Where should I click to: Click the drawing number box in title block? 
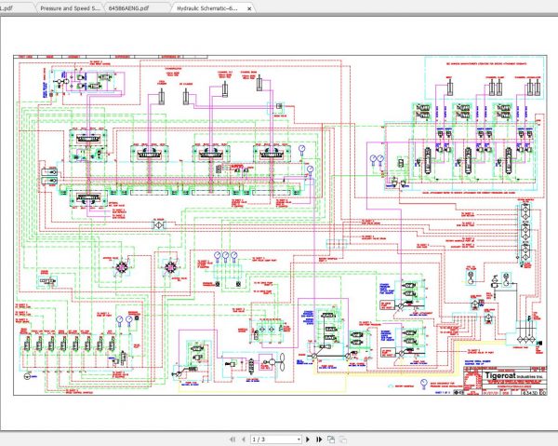point(531,393)
